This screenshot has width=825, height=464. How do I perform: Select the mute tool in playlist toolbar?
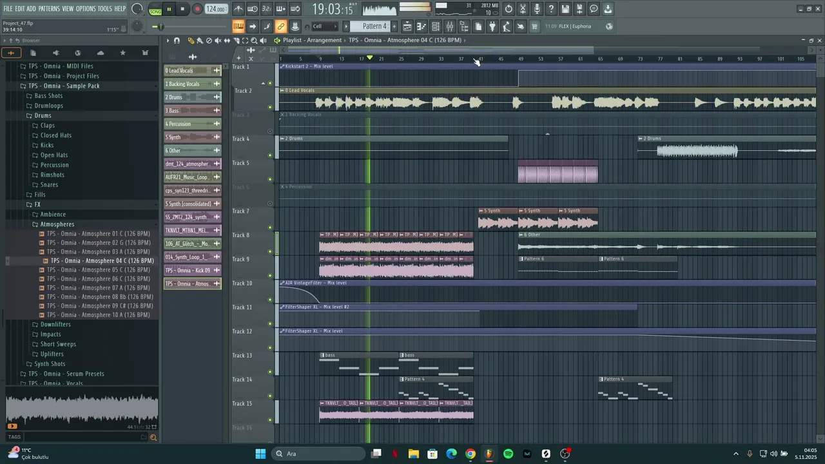coord(218,41)
